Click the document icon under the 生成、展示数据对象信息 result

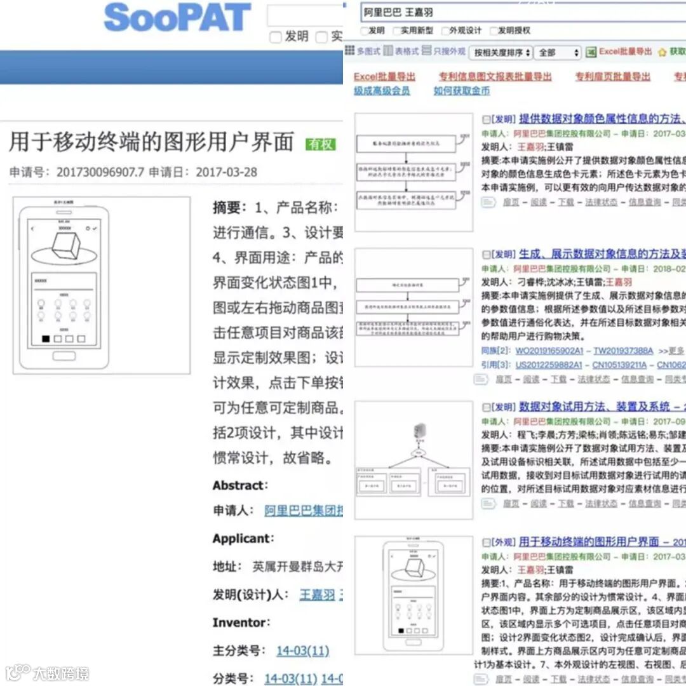pos(481,379)
